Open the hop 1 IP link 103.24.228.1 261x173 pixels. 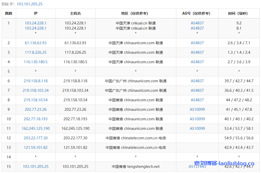coord(35,23)
